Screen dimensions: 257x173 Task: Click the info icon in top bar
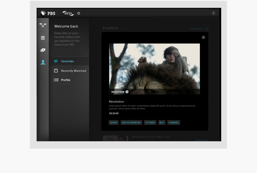(x=213, y=13)
